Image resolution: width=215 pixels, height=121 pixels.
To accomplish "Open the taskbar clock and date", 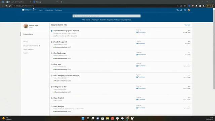I will (210, 118).
